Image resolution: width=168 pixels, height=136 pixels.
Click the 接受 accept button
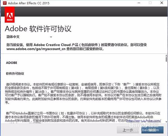[x=152, y=130]
